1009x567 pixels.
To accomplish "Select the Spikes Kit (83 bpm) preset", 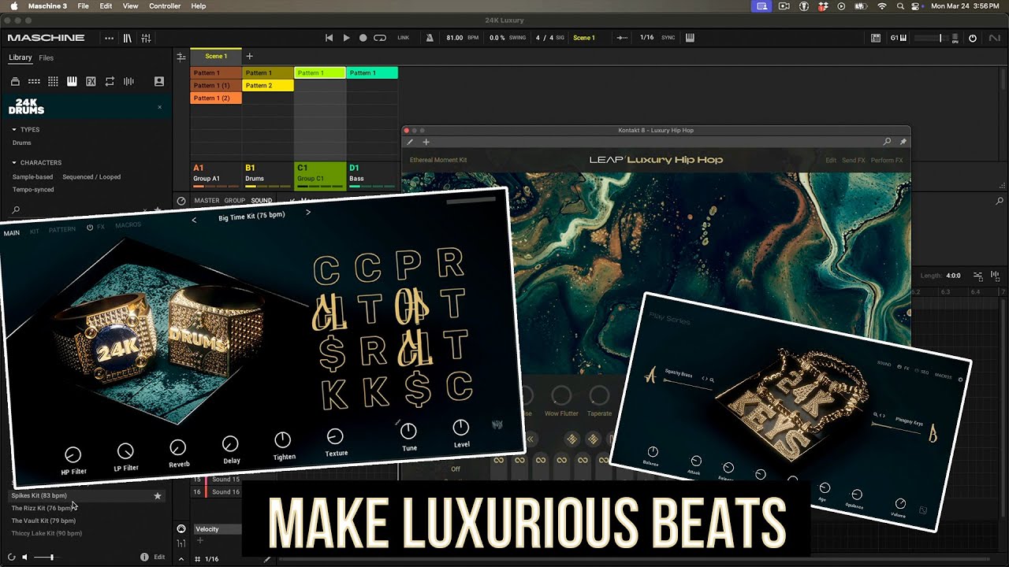I will point(87,495).
